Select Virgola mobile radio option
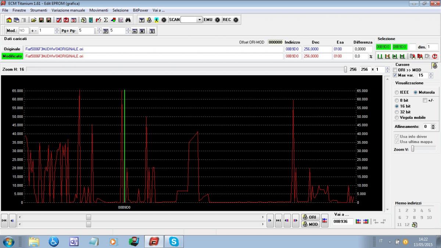The height and width of the screenshot is (248, 441). (x=397, y=118)
